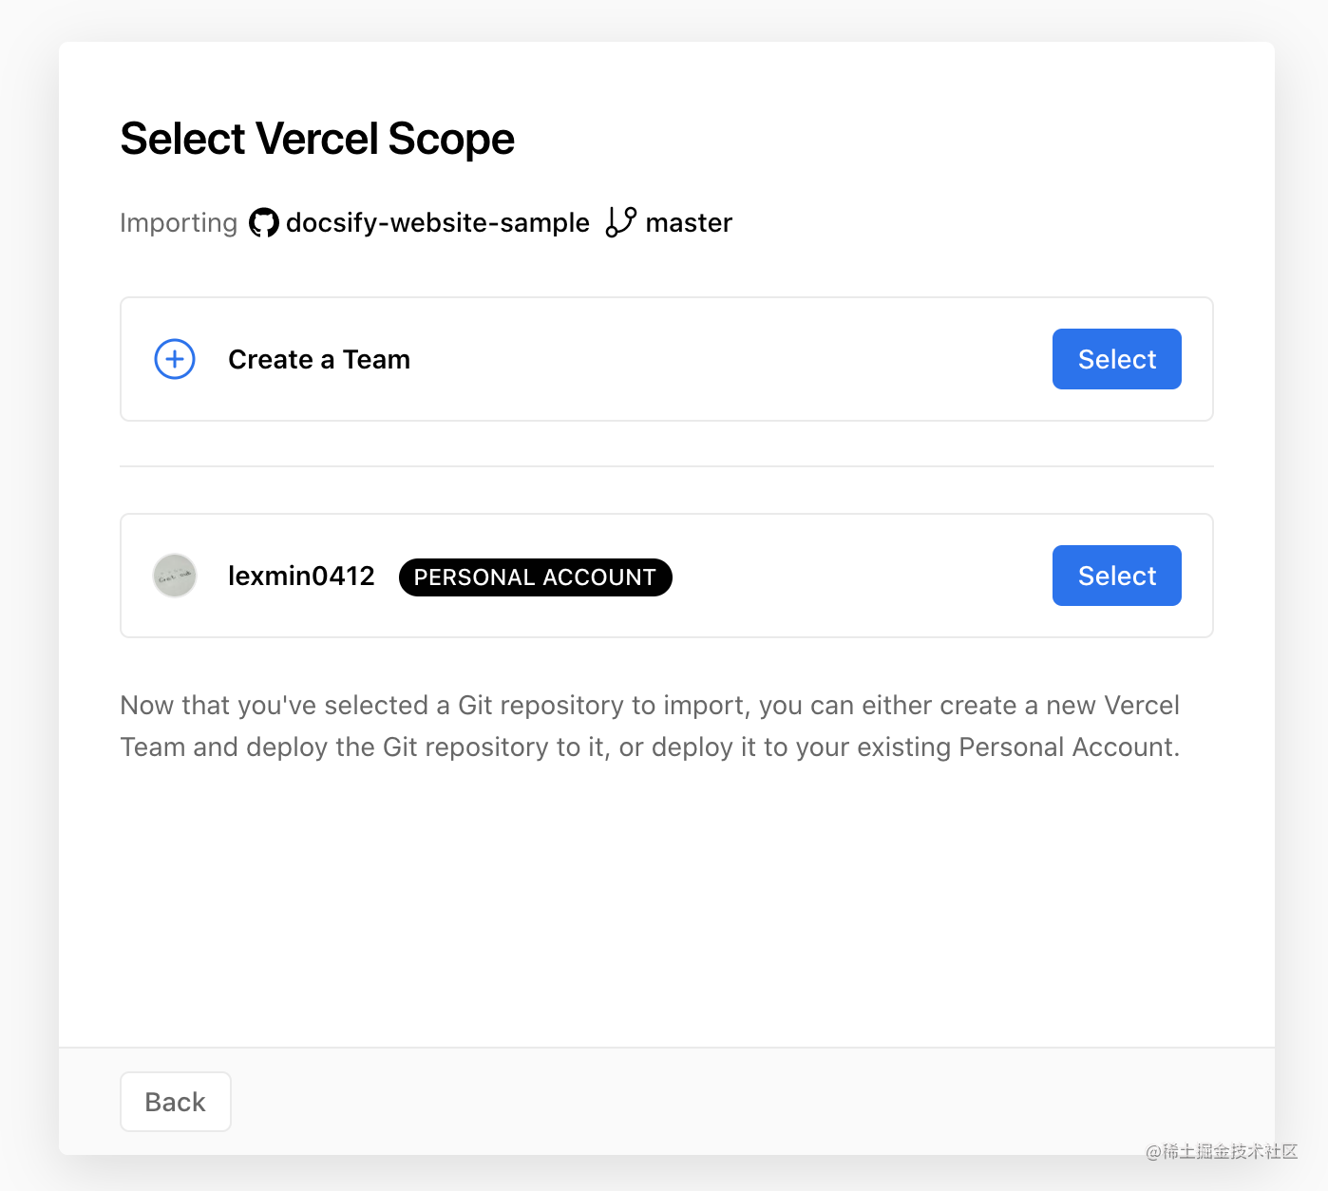1328x1191 pixels.
Task: Click the blue plus circle icon
Action: [x=175, y=359]
